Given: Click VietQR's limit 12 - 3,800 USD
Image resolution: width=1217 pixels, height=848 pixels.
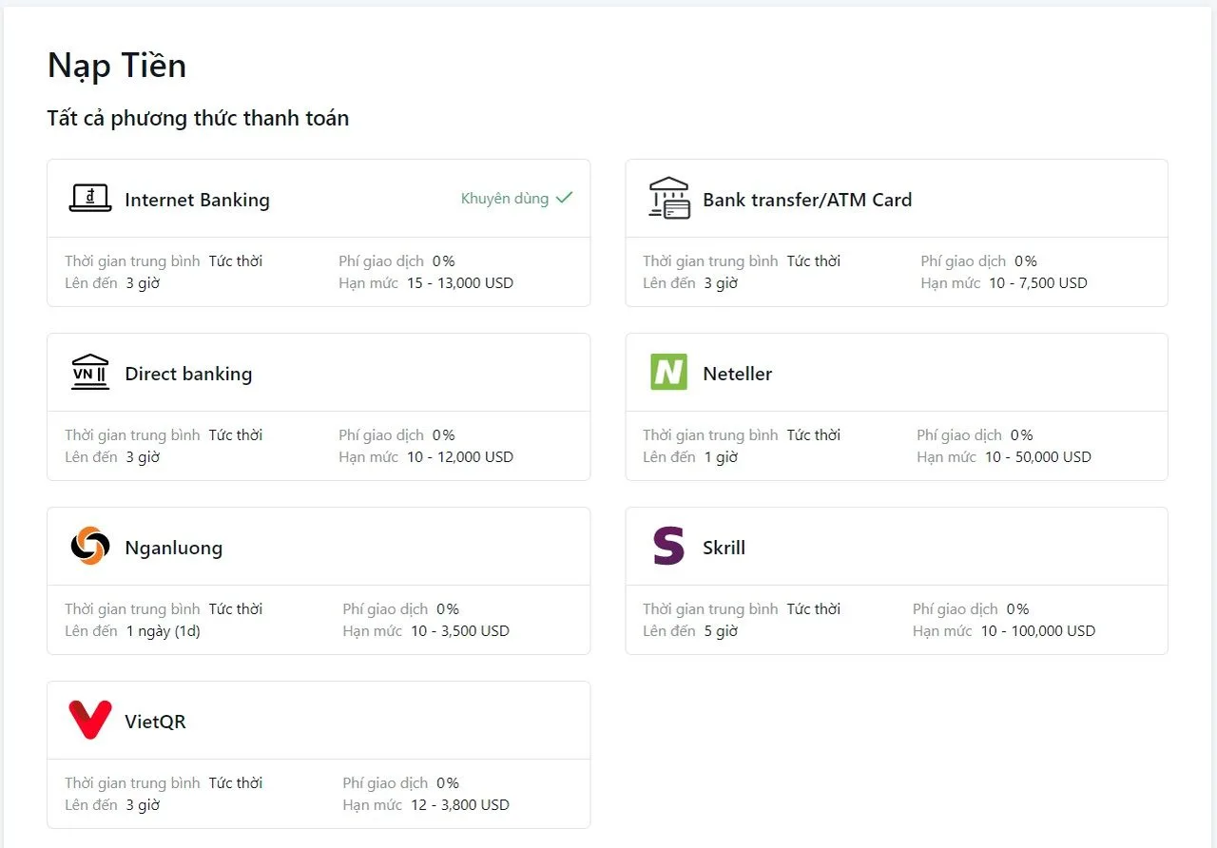Looking at the screenshot, I should point(459,804).
